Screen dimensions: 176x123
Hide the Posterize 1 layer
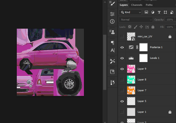point(122,47)
